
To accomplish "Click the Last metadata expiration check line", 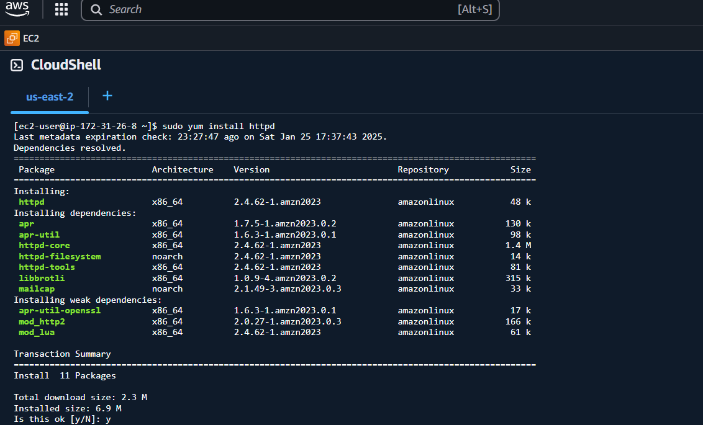I will [200, 137].
